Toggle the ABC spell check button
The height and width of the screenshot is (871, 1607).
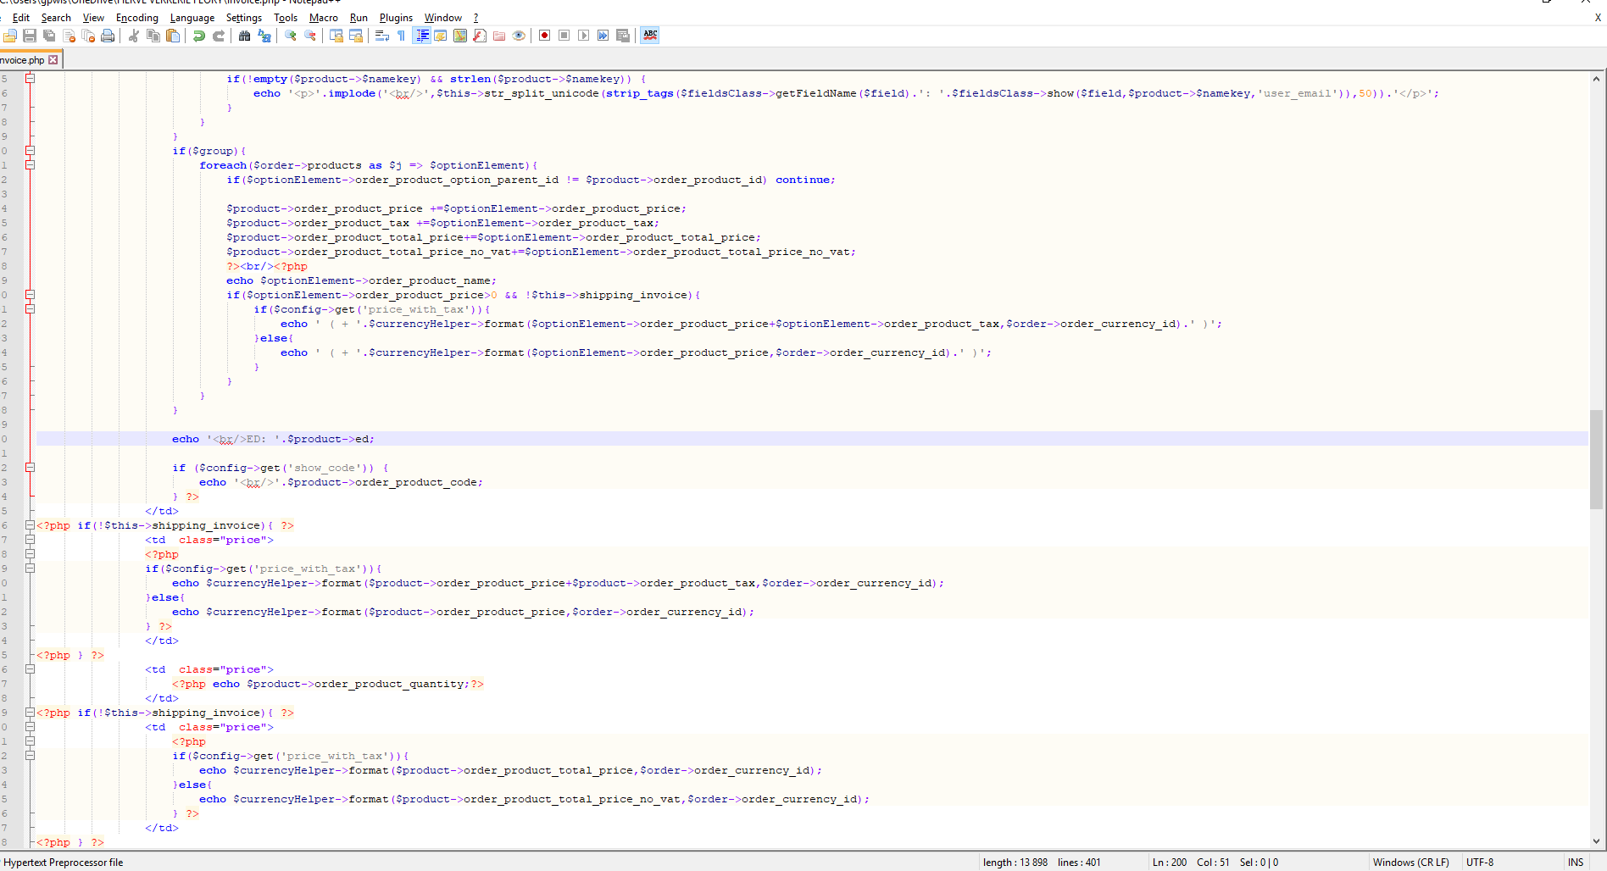coord(650,36)
